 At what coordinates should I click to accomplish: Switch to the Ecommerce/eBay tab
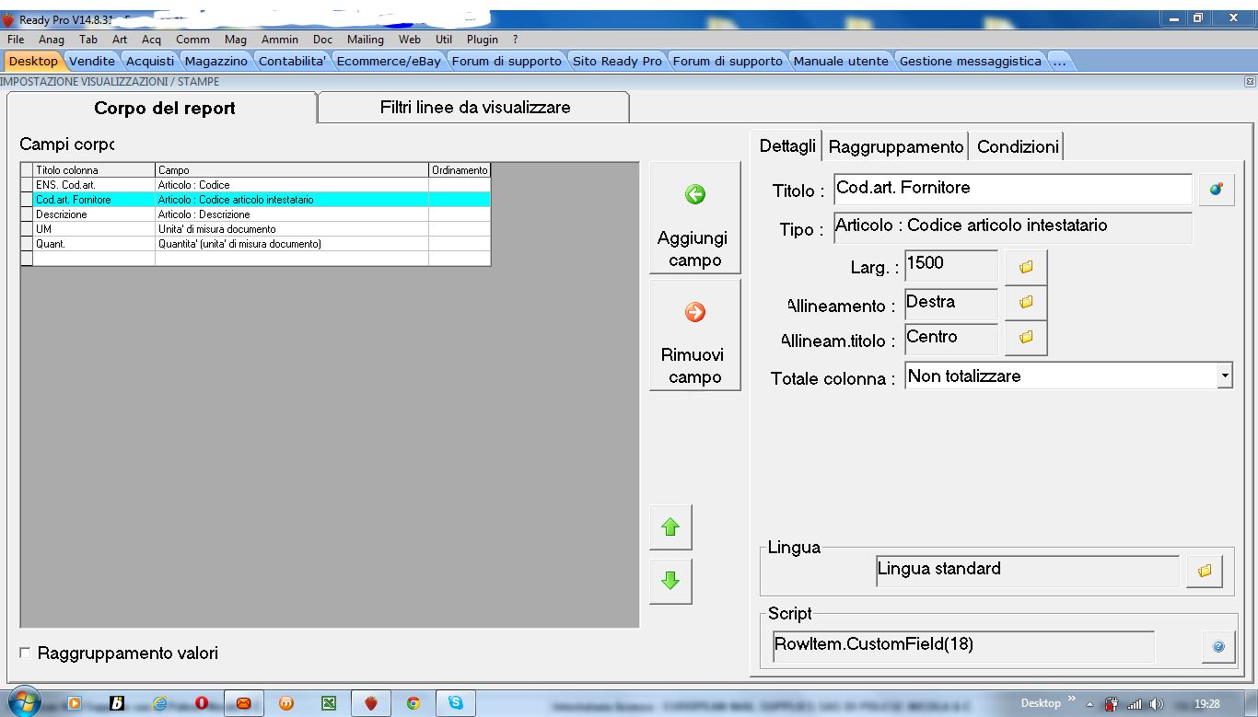389,62
